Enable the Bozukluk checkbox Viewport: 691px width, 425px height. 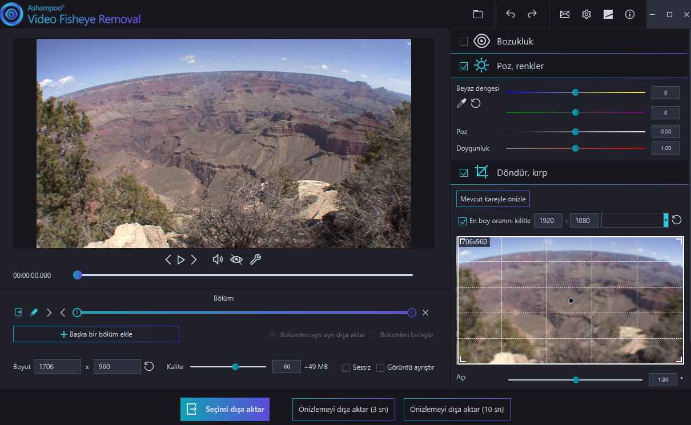(464, 42)
